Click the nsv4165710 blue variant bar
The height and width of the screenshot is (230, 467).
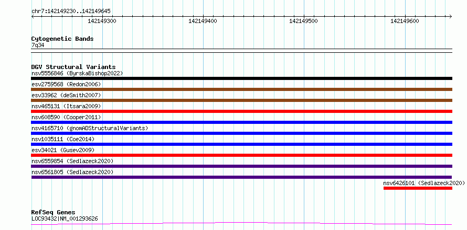(241, 133)
